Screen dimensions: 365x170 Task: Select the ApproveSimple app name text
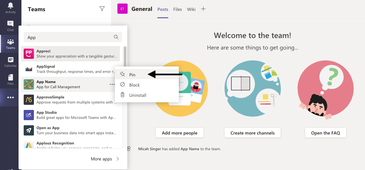coord(50,97)
